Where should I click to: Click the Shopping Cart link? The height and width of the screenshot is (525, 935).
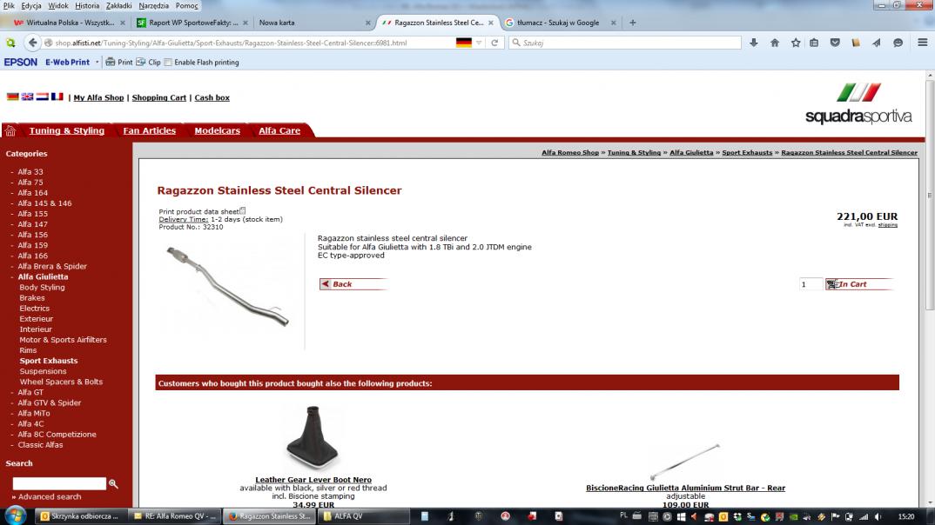coord(159,97)
